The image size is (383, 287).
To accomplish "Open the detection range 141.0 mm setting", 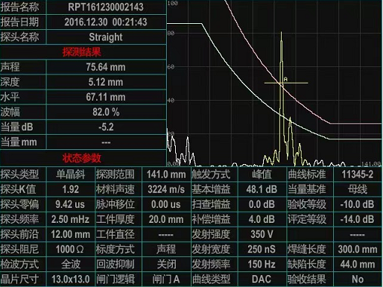I will pos(166,174).
